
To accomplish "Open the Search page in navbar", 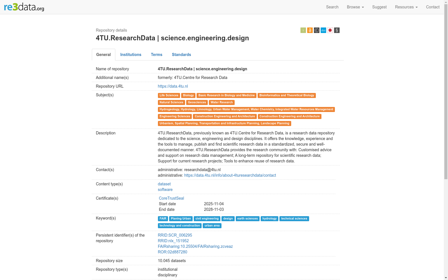I will coord(332,7).
